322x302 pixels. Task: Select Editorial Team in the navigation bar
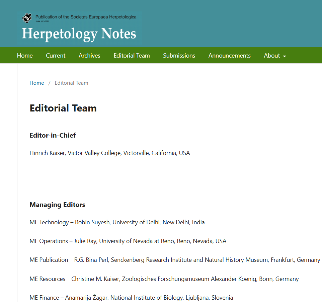(x=132, y=55)
